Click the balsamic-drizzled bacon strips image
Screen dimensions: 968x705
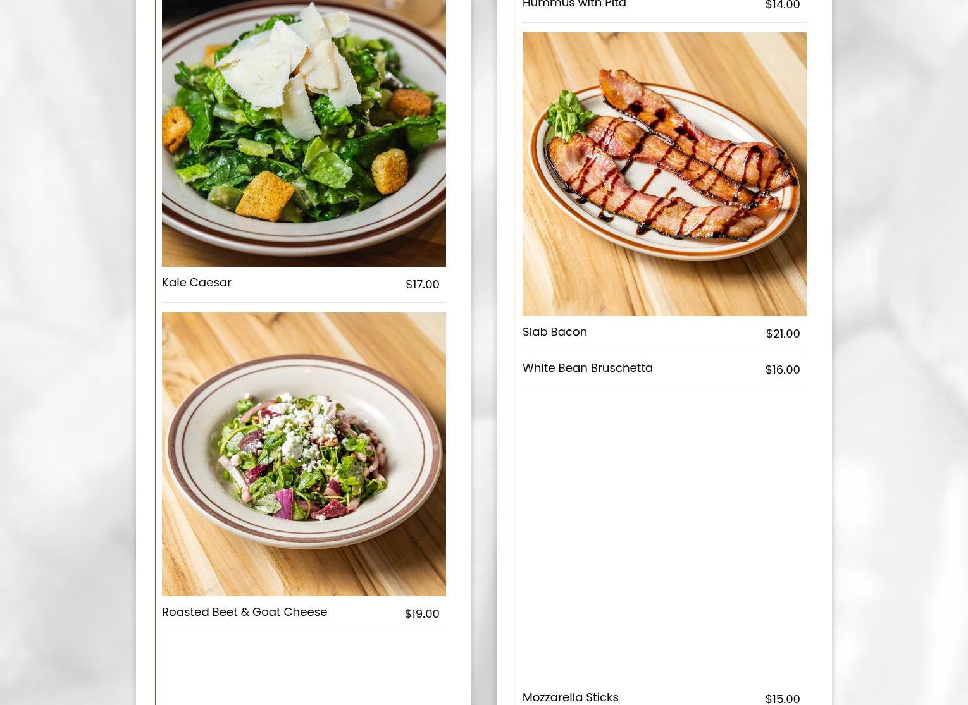pos(671,158)
